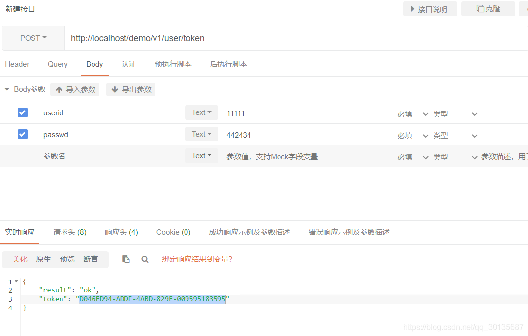Edit the passwd value 442434

click(x=307, y=135)
